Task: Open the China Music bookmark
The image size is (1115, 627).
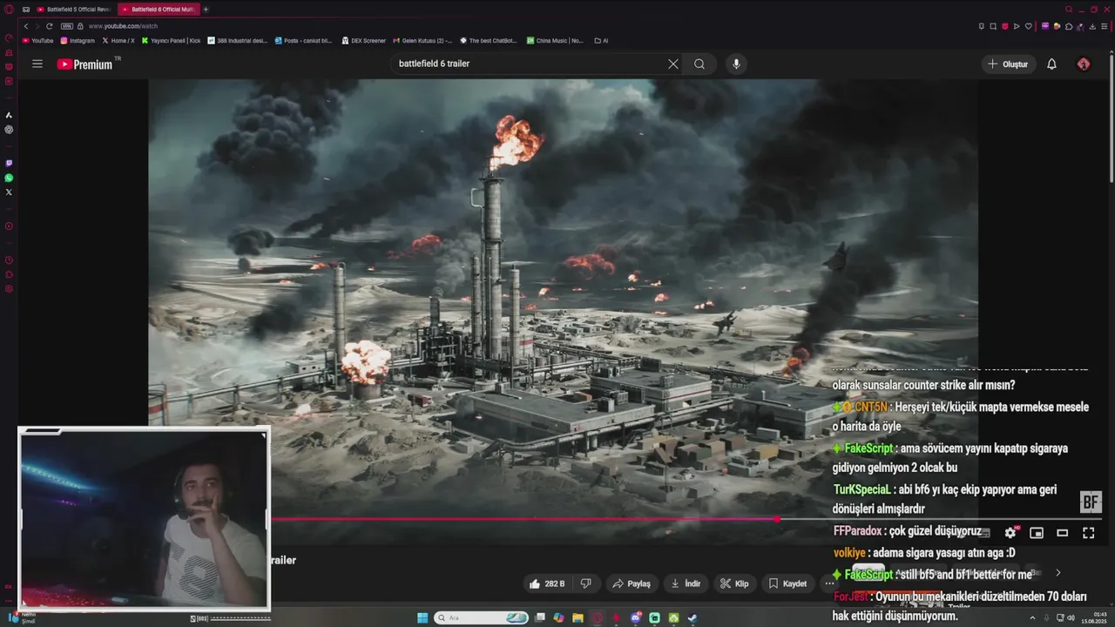Action: coord(555,40)
